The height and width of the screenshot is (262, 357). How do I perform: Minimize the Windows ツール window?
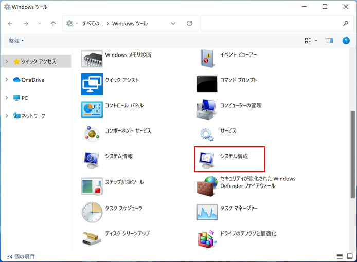pos(304,7)
